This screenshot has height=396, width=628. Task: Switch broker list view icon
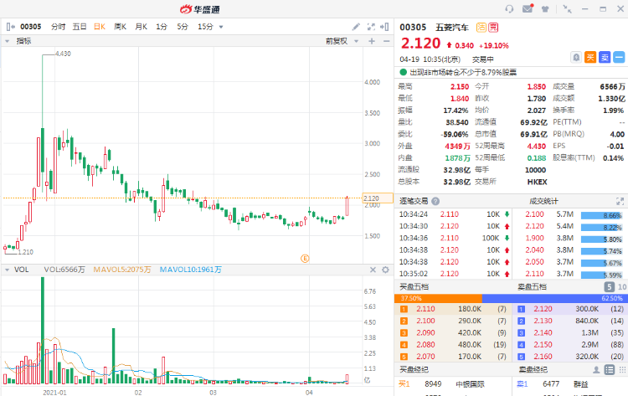pyautogui.click(x=610, y=370)
